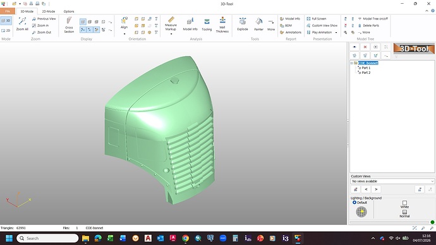Open the Painter tool
The width and height of the screenshot is (436, 245).
pyautogui.click(x=258, y=24)
